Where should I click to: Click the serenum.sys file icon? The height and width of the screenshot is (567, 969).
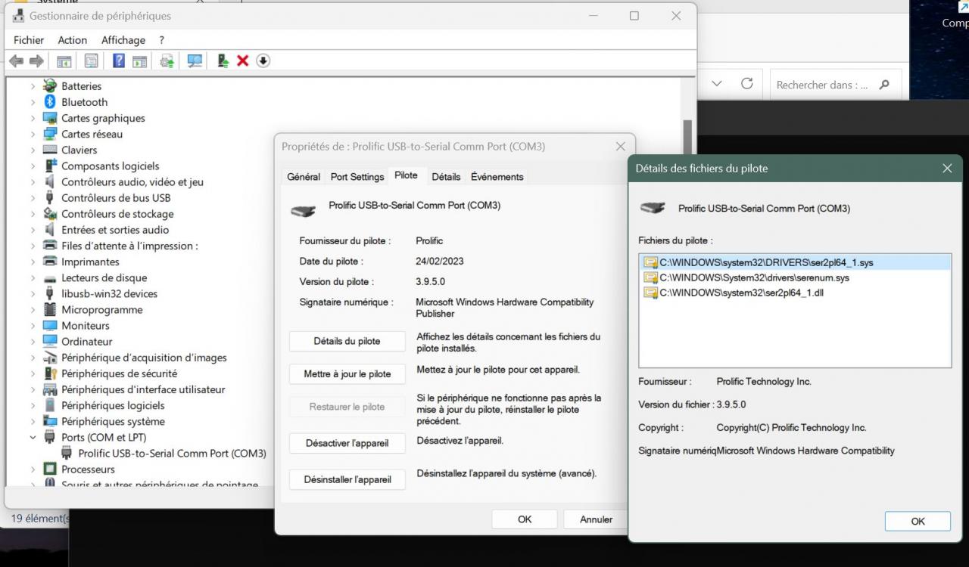(x=650, y=277)
